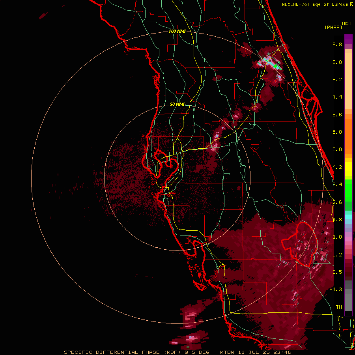Click the 0.5 DEG tilt text in caption
This screenshot has width=355, height=355.
coord(198,352)
